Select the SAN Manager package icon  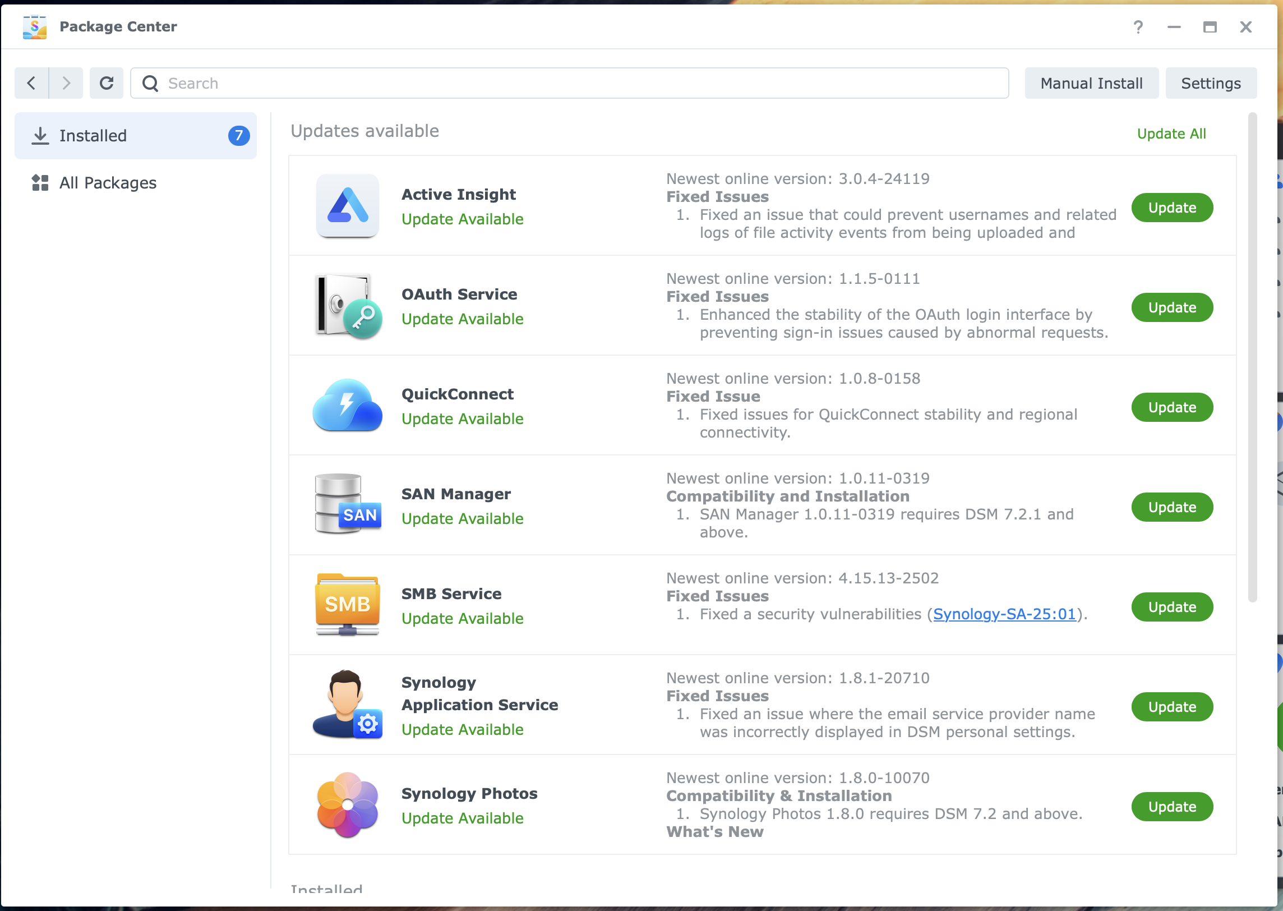coord(347,504)
